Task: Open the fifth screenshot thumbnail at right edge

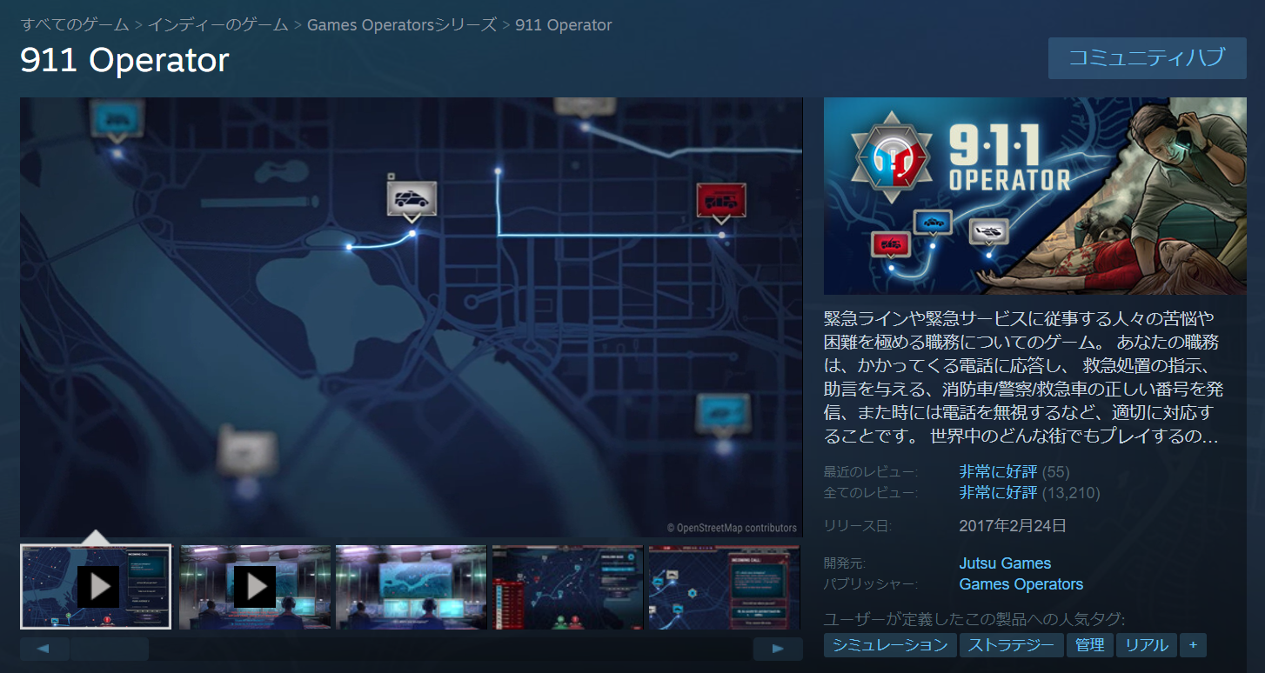Action: (x=723, y=587)
